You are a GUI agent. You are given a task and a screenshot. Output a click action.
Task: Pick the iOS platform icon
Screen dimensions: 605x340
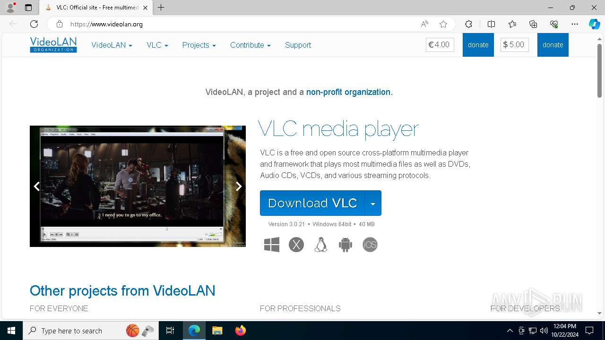pos(370,245)
